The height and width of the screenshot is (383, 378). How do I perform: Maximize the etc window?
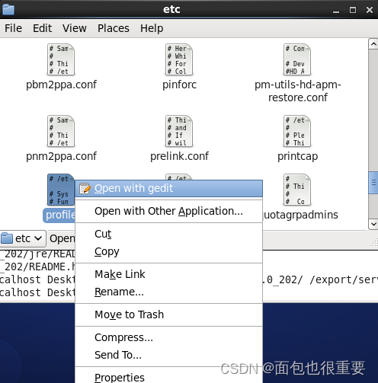[x=353, y=10]
